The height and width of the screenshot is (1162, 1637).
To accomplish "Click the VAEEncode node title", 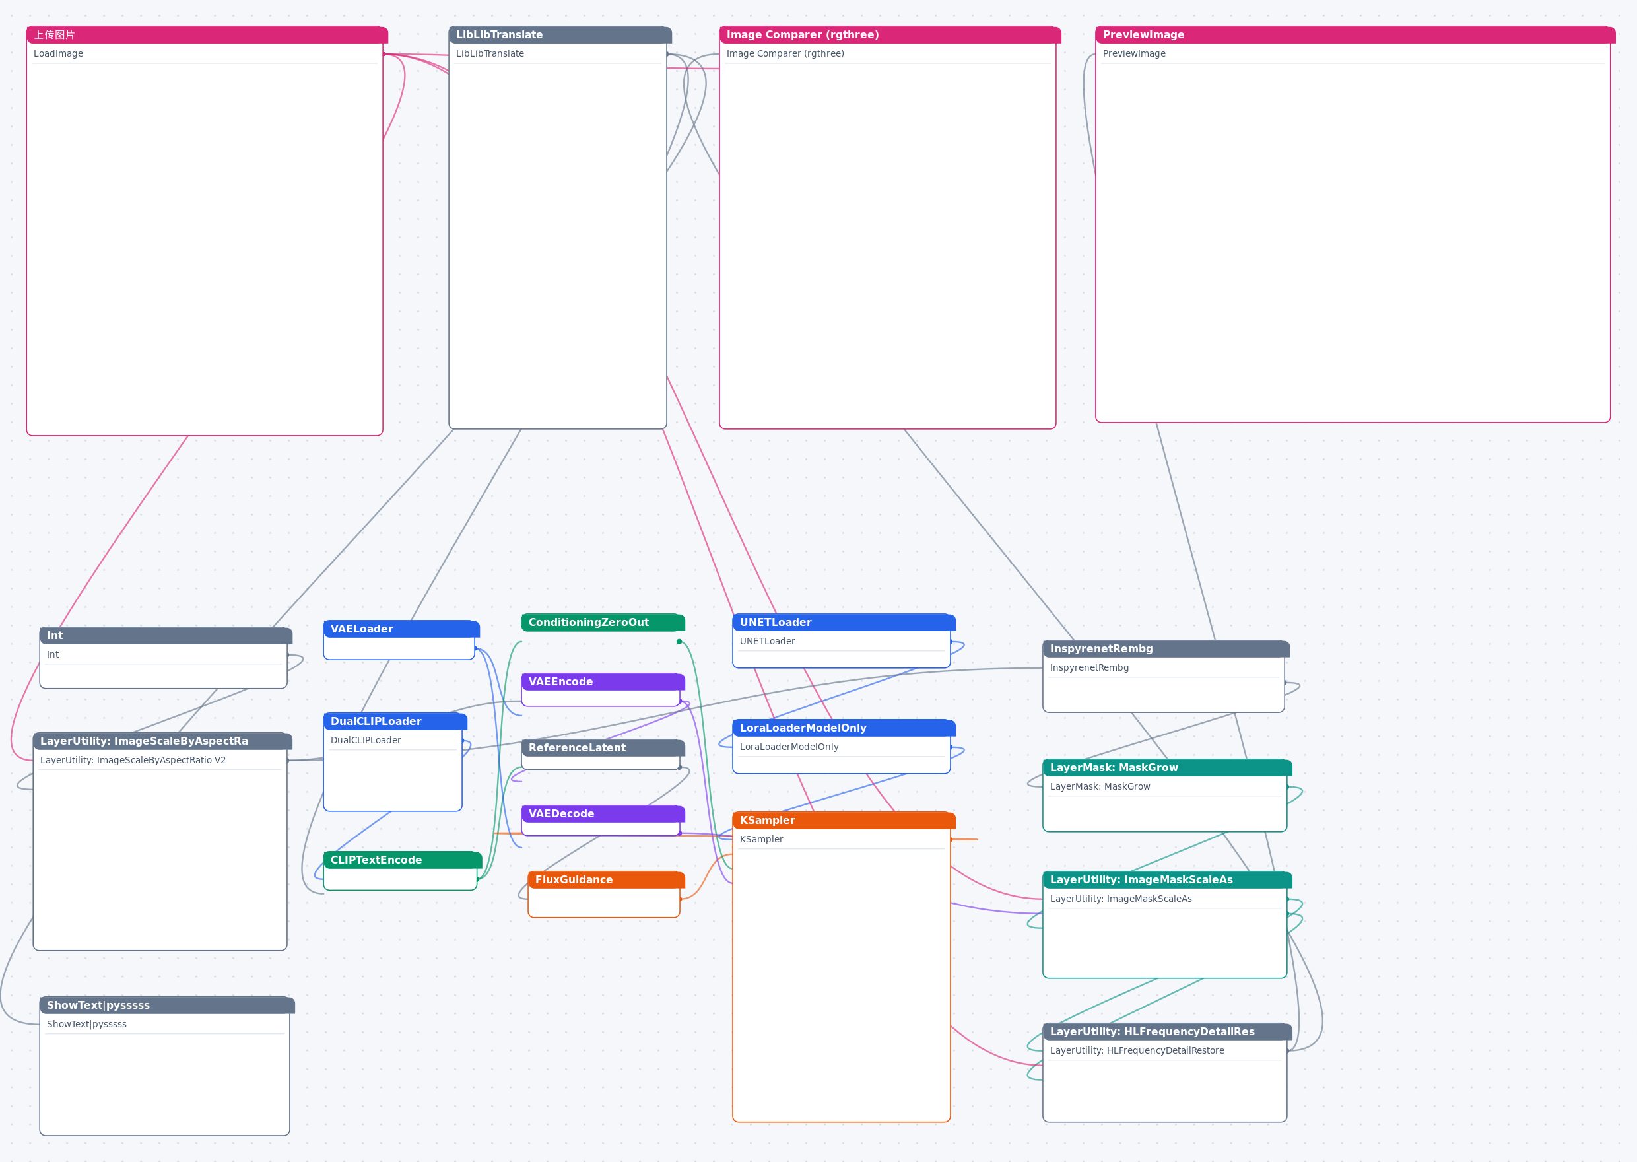I will click(x=603, y=682).
